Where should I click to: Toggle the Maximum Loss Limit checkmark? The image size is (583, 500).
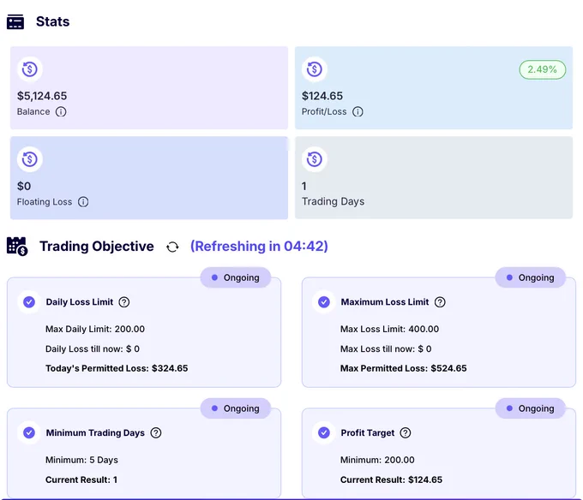point(324,302)
